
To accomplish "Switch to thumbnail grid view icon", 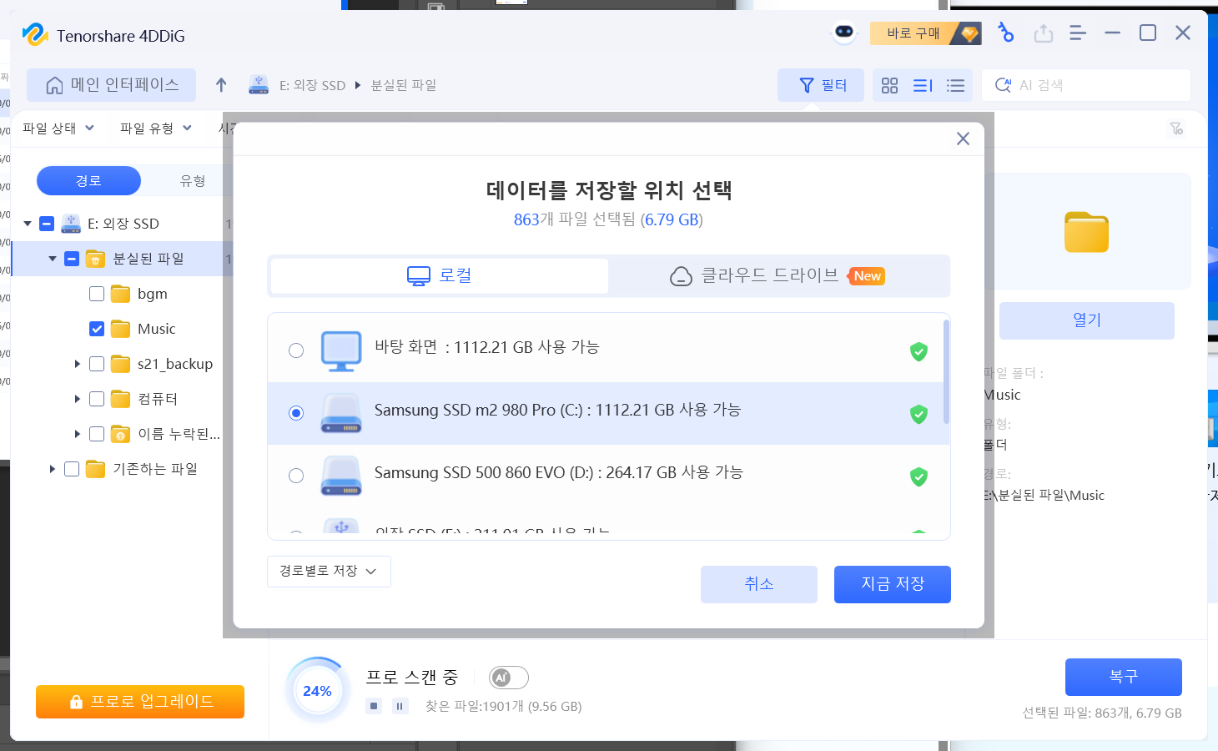I will point(890,85).
